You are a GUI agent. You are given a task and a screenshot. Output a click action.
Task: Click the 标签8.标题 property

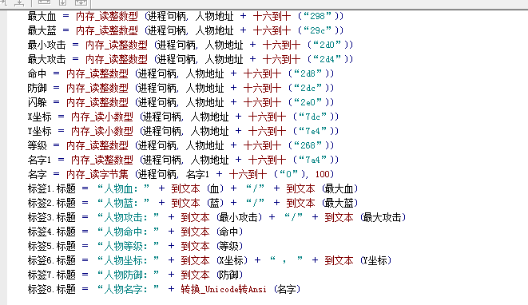click(x=51, y=289)
